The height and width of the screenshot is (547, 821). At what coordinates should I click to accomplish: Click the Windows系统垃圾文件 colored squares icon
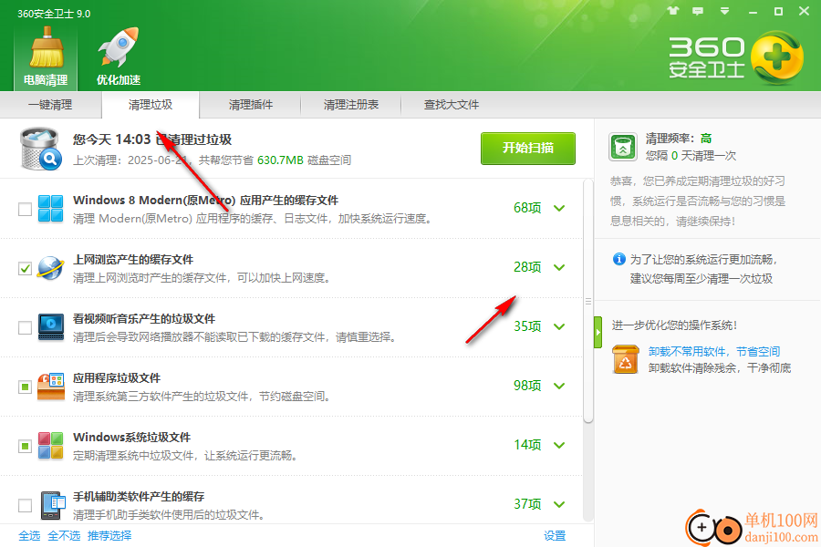[51, 446]
